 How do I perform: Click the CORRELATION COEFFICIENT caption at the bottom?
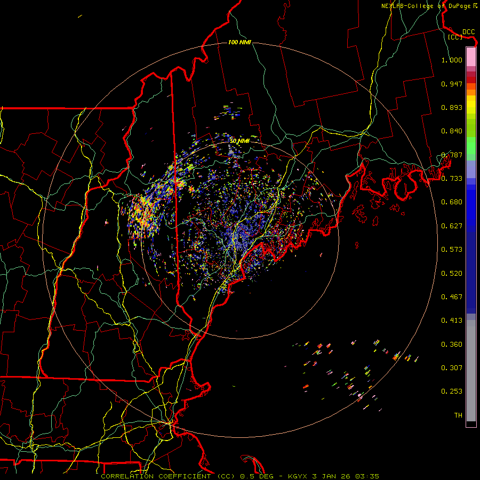tap(239, 476)
